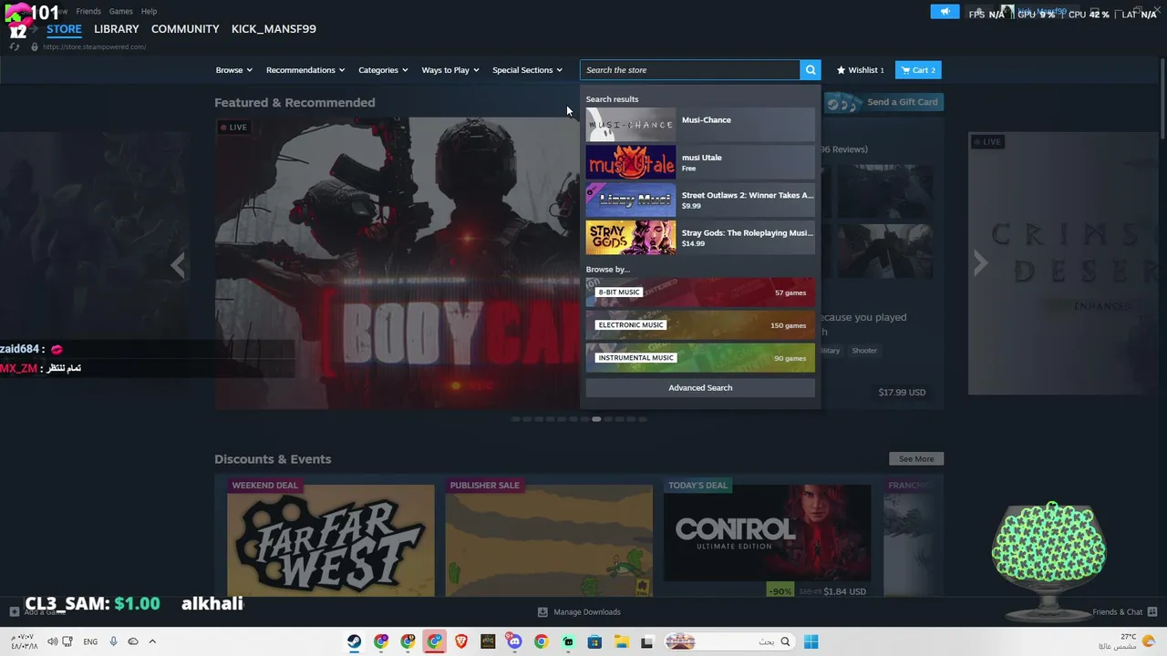Image resolution: width=1167 pixels, height=656 pixels.
Task: Click the $17.99 USD price
Action: (x=902, y=393)
